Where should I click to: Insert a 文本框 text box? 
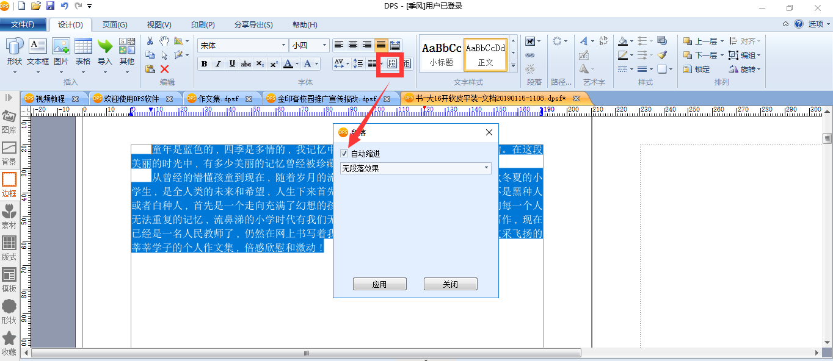click(38, 51)
